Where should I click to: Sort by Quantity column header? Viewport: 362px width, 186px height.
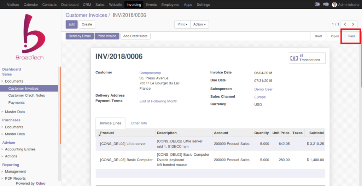261,133
